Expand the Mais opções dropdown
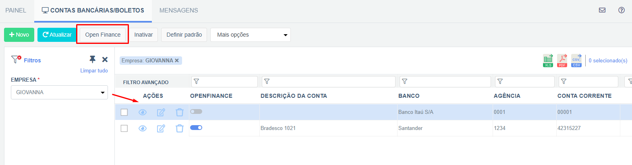This screenshot has height=165, width=632. click(250, 35)
